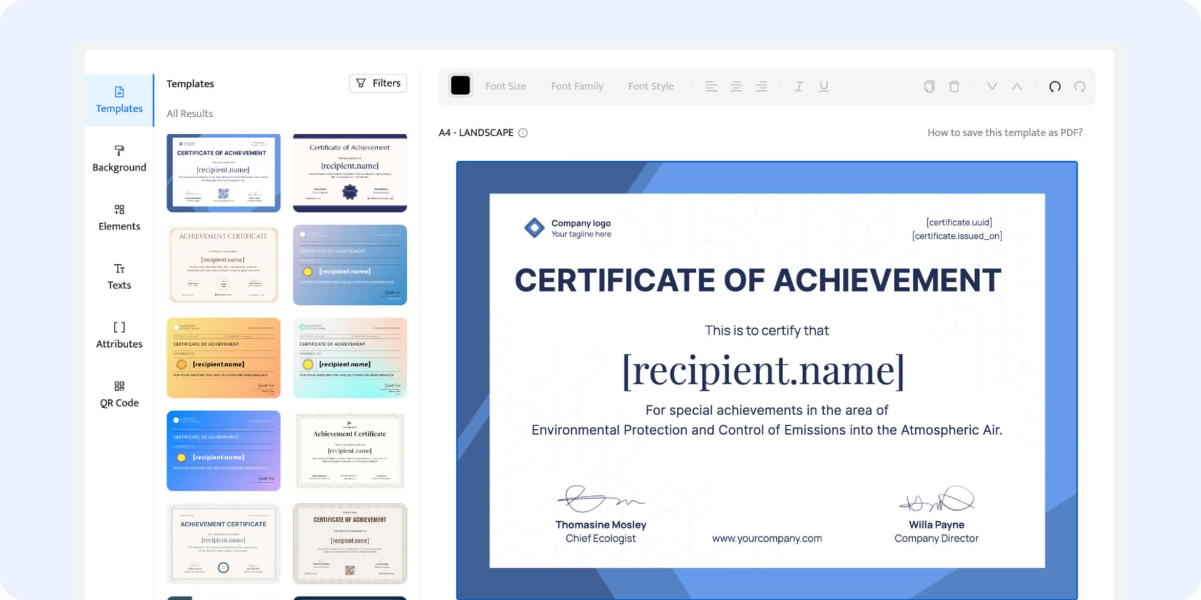Click the duplicate element icon

click(930, 86)
